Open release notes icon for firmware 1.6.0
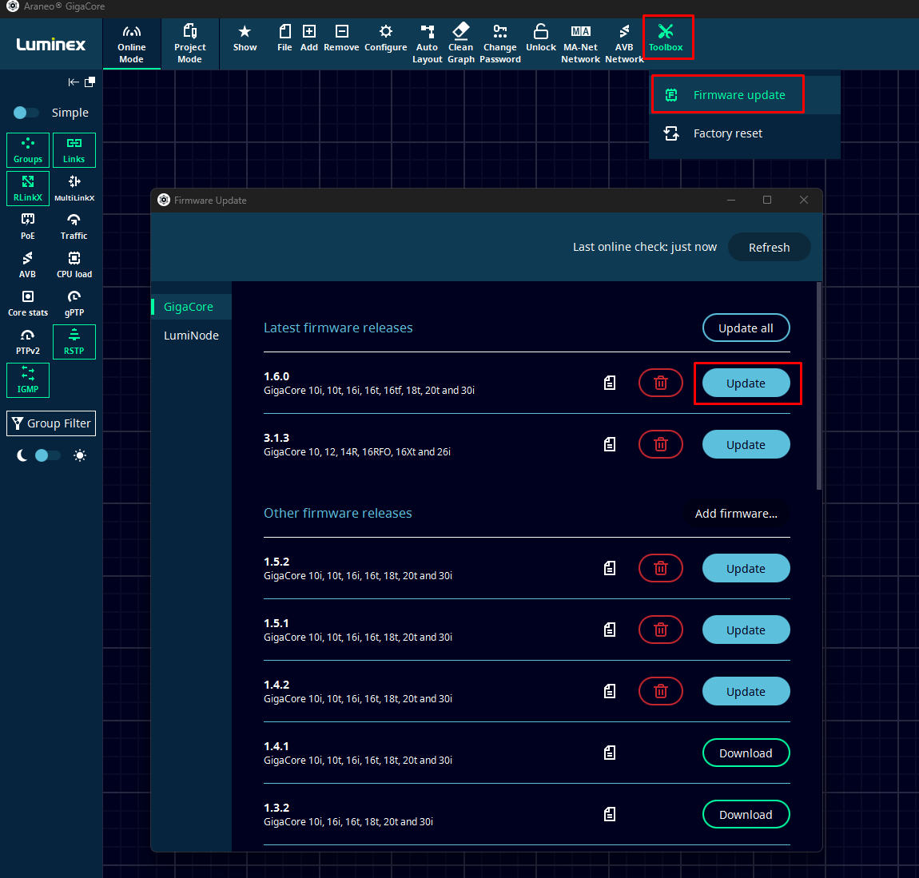 click(610, 383)
